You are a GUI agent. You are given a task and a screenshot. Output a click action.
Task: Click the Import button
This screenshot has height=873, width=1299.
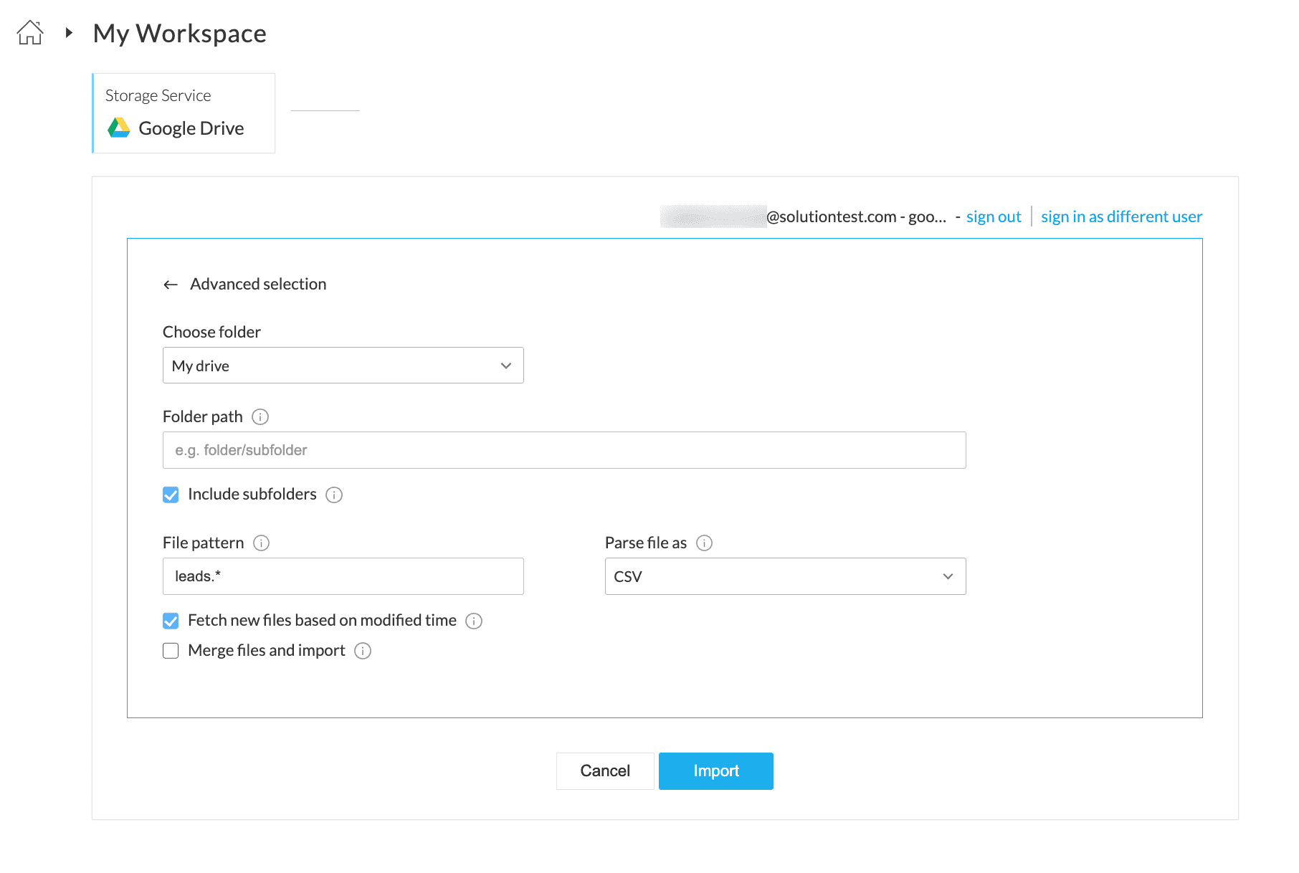715,771
